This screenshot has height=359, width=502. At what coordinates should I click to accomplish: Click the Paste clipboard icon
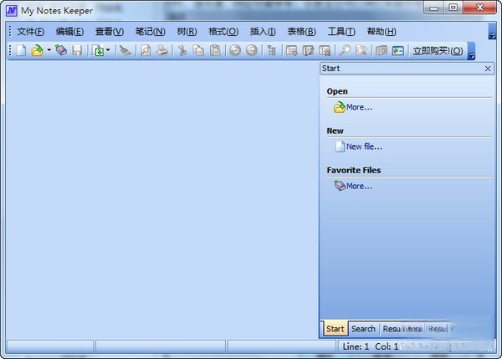tap(214, 51)
